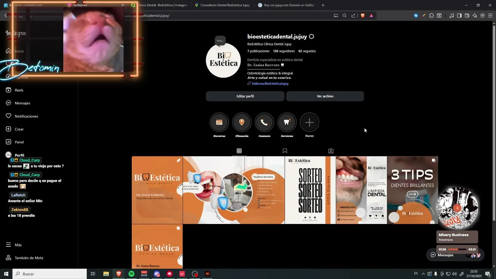Click the Shazam extension icon

[416, 15]
